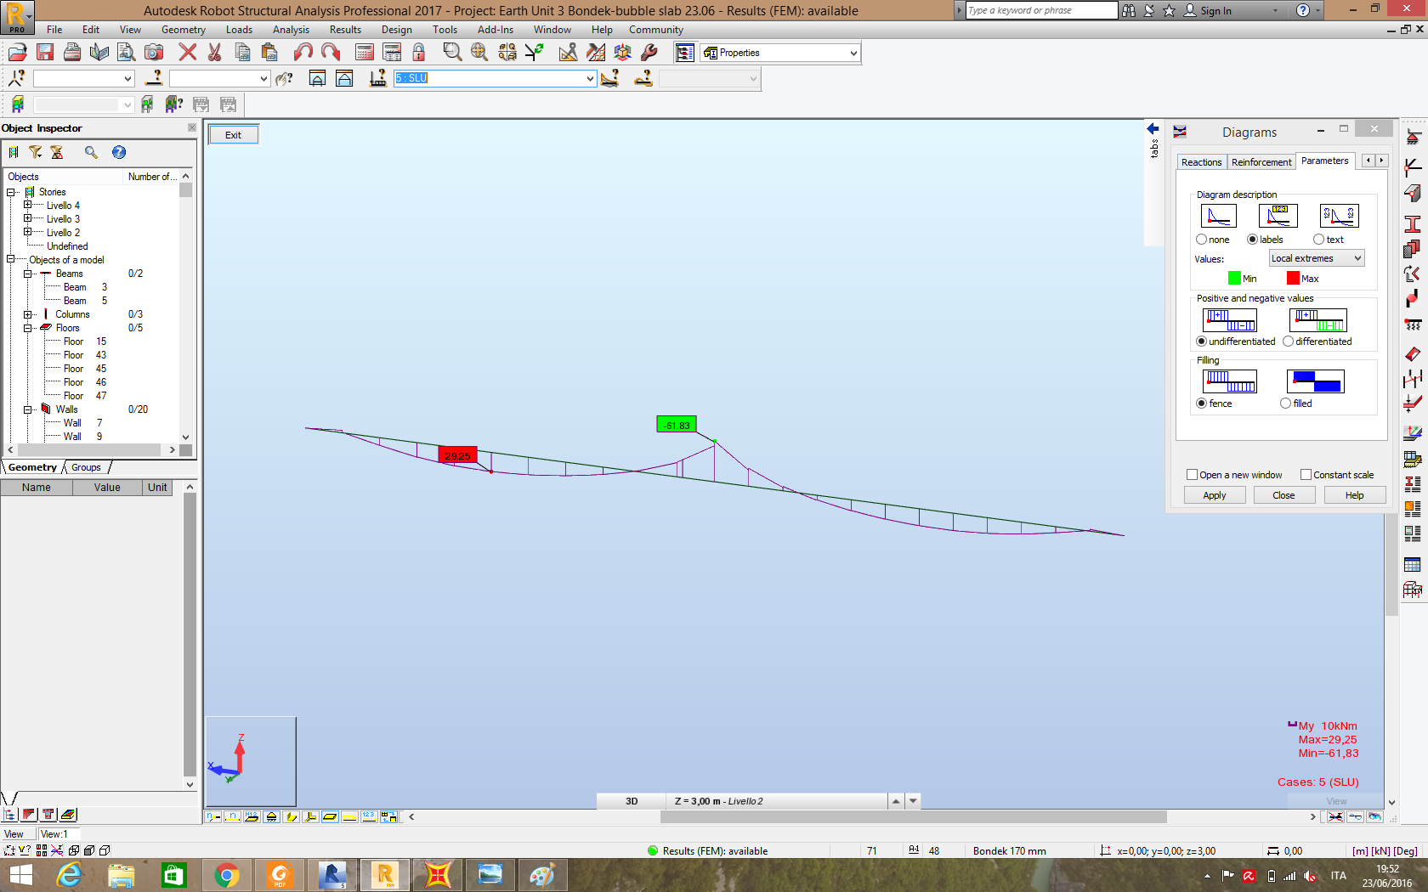Click the Help button in Diagrams dialog
The image size is (1428, 892).
(x=1355, y=495)
